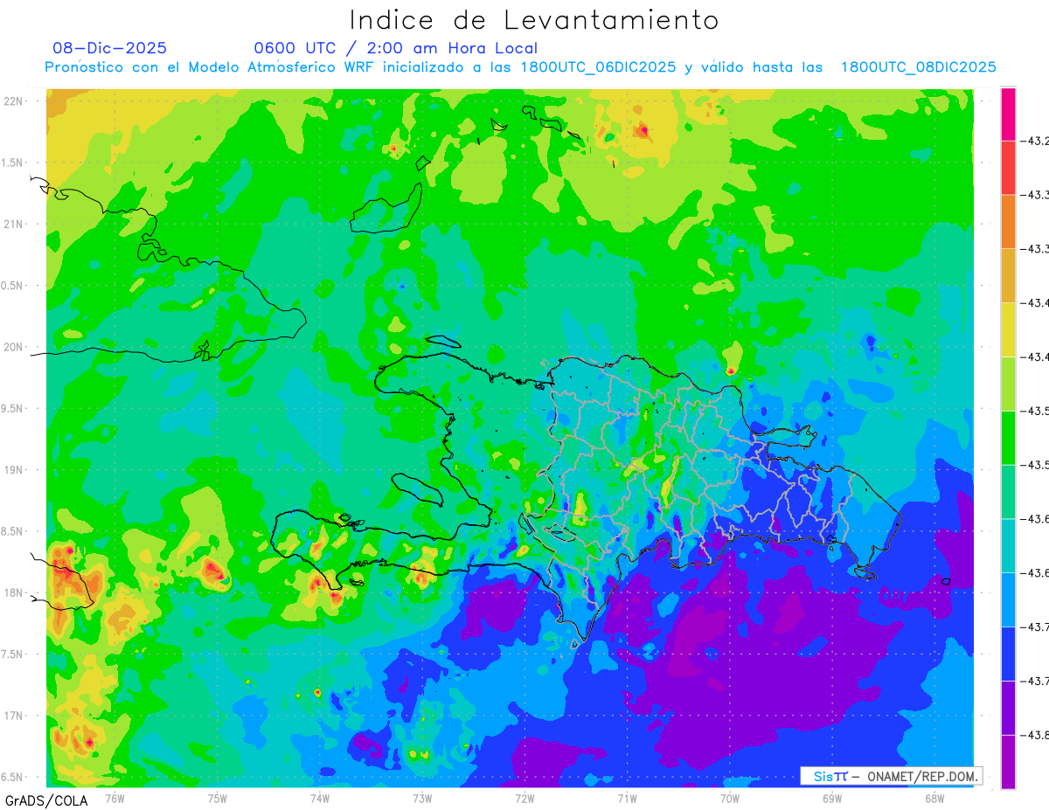This screenshot has height=810, width=1049.
Task: Pick the orange legend color swatch
Action: [x=1008, y=221]
